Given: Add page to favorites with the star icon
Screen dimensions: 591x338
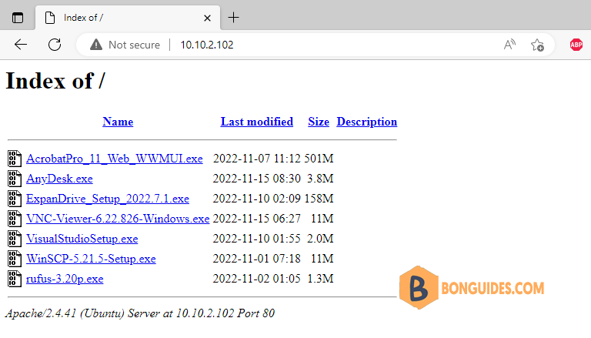Looking at the screenshot, I should pos(537,45).
